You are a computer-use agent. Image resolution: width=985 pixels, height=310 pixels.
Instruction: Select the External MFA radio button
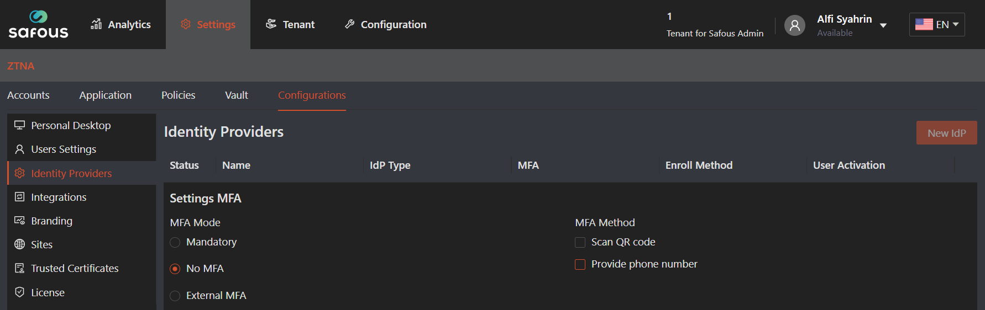[x=175, y=296]
